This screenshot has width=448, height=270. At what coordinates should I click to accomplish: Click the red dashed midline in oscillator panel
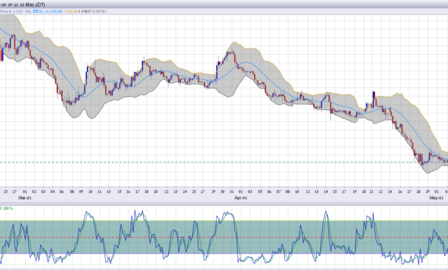tap(224, 237)
